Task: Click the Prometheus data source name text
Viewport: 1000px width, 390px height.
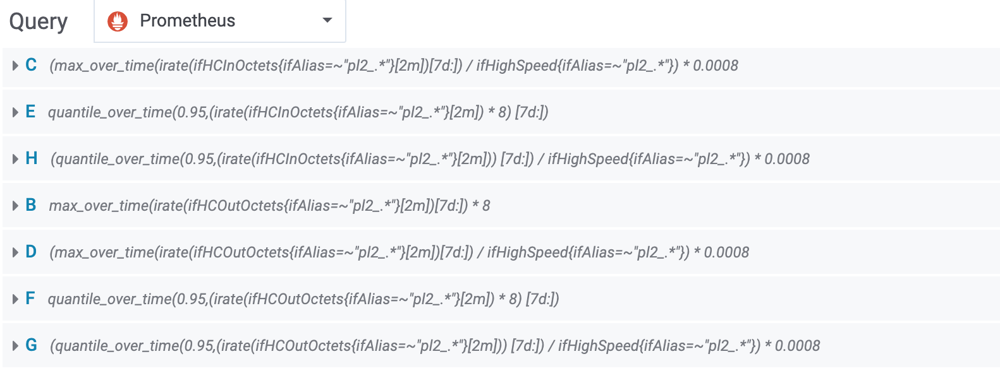Action: [x=187, y=21]
